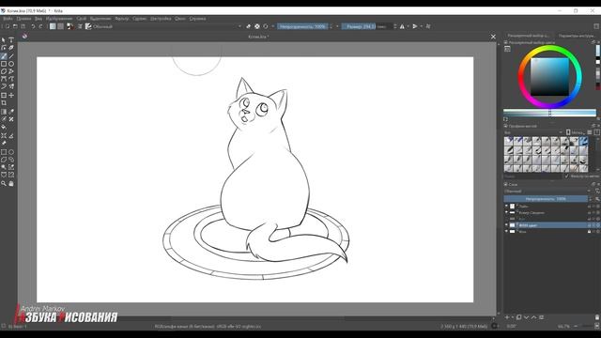Activate the Select Shapes arrow tool
The height and width of the screenshot is (338, 601).
[4, 39]
